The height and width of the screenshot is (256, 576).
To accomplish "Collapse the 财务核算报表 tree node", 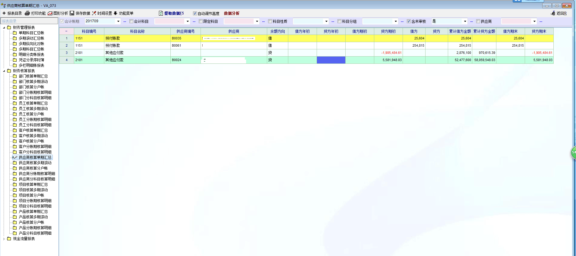I will tap(4, 71).
